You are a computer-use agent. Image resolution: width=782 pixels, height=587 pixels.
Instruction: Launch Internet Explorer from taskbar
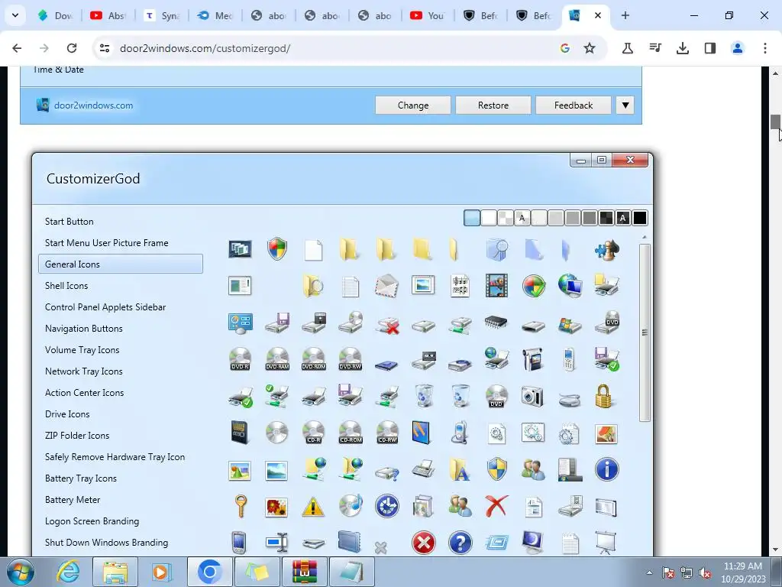68,572
